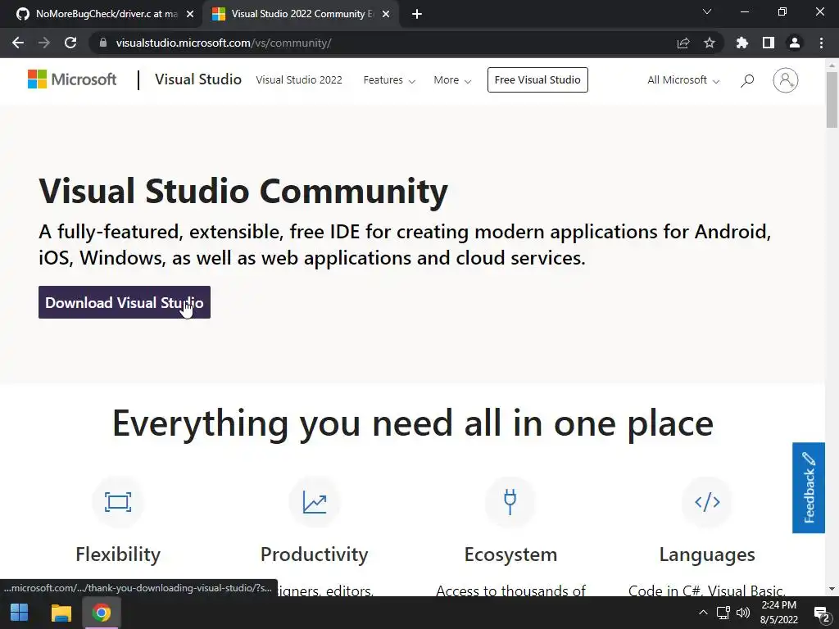Click 'Everything you need all in one place'

413,424
